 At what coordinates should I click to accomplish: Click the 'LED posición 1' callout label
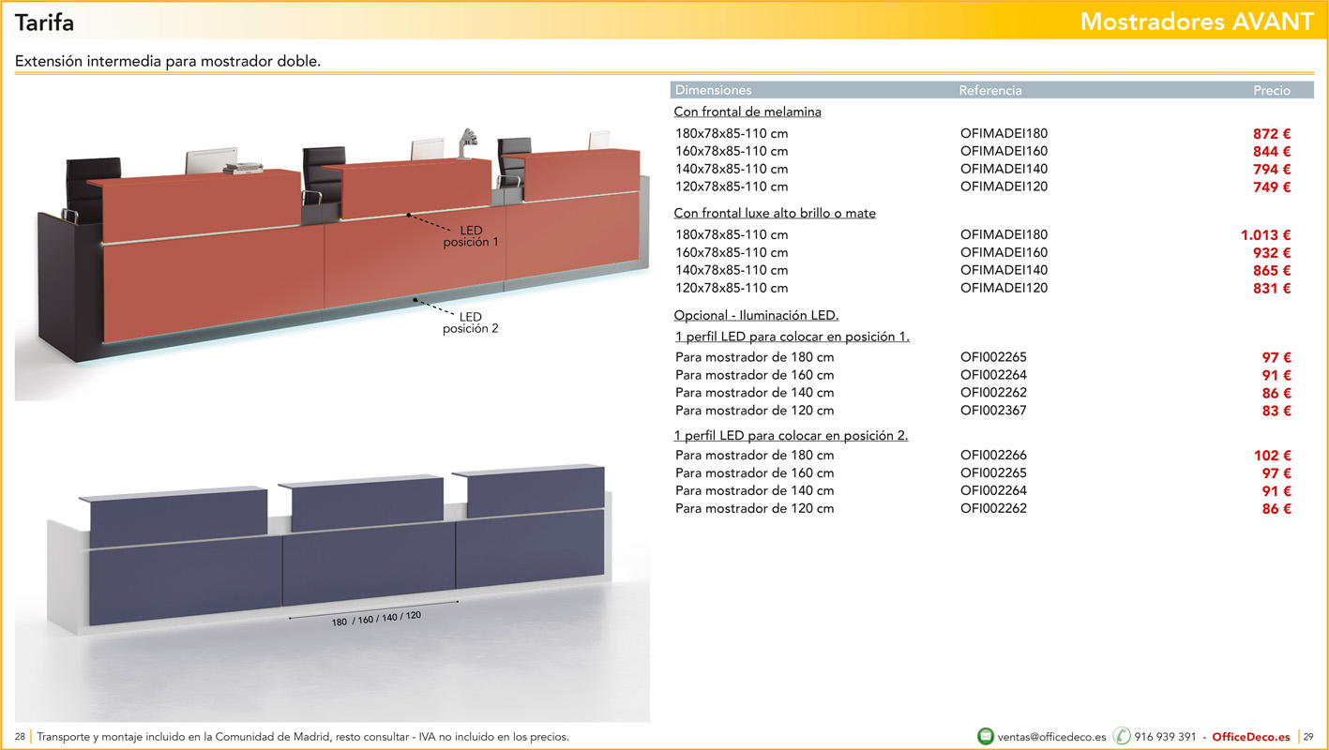pyautogui.click(x=471, y=236)
